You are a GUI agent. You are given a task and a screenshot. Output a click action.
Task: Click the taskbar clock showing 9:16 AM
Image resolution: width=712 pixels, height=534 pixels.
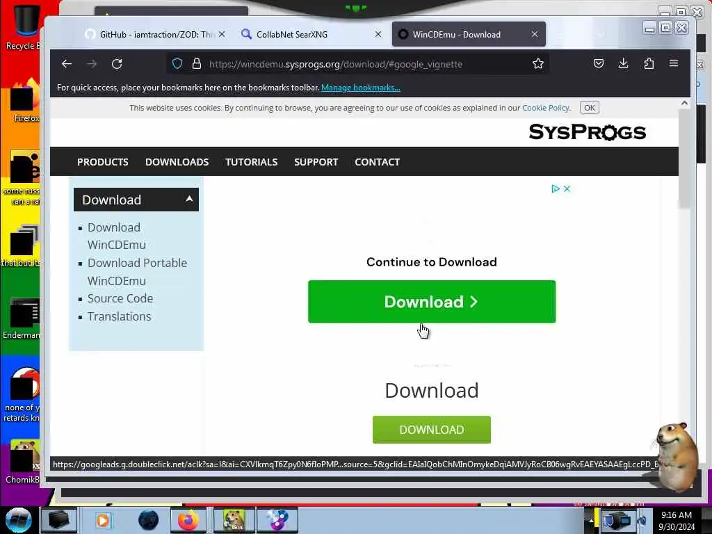pos(677,520)
